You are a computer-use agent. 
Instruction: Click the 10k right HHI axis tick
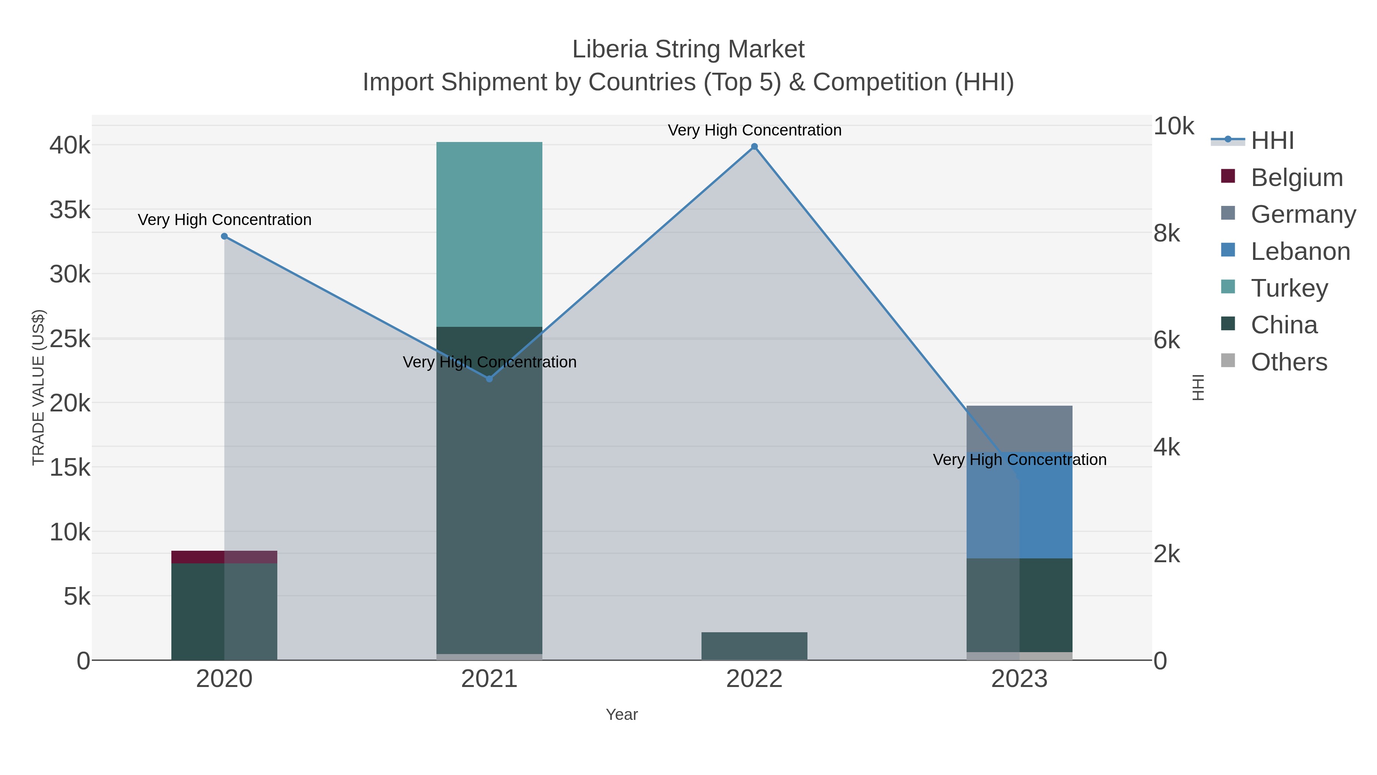1174,126
